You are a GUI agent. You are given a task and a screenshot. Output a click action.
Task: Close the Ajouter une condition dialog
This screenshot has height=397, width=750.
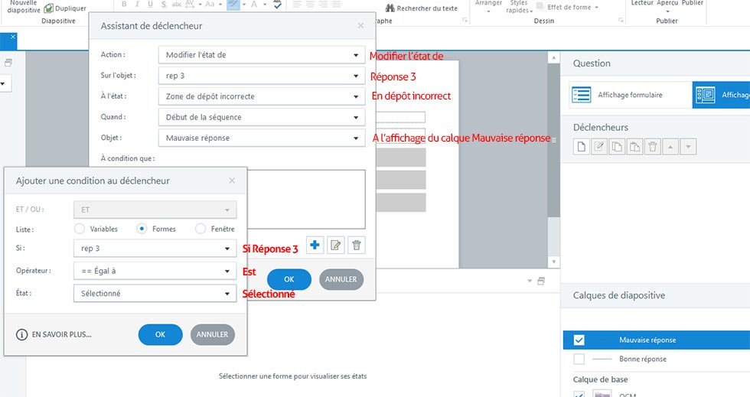click(232, 181)
